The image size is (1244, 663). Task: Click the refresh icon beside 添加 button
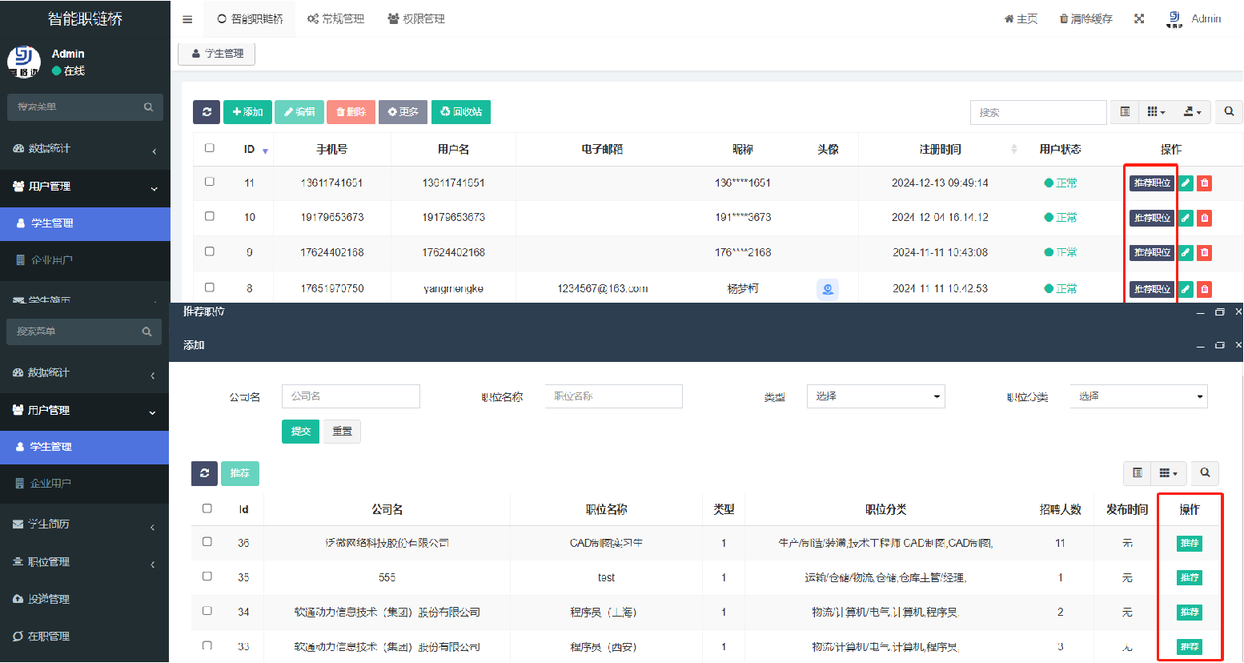point(207,112)
